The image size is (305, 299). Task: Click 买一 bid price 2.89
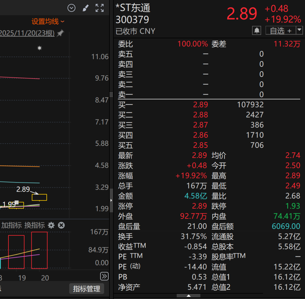click(200, 105)
